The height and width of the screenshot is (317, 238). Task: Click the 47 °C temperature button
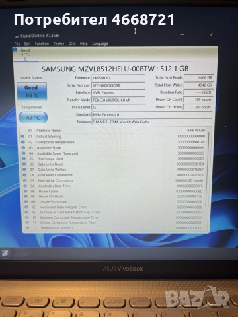(33, 118)
